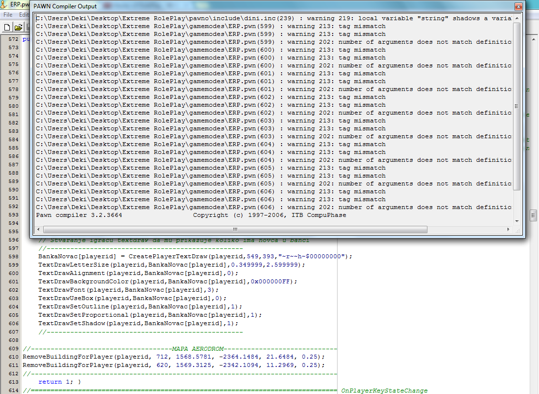The image size is (539, 394).
Task: Click the Open file folder icon
Action: pos(19,27)
